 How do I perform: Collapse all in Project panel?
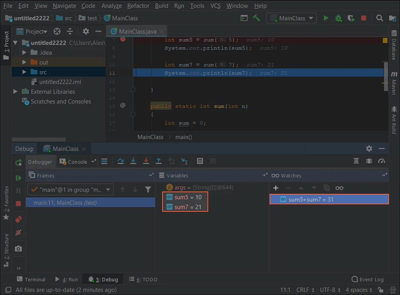[70, 31]
